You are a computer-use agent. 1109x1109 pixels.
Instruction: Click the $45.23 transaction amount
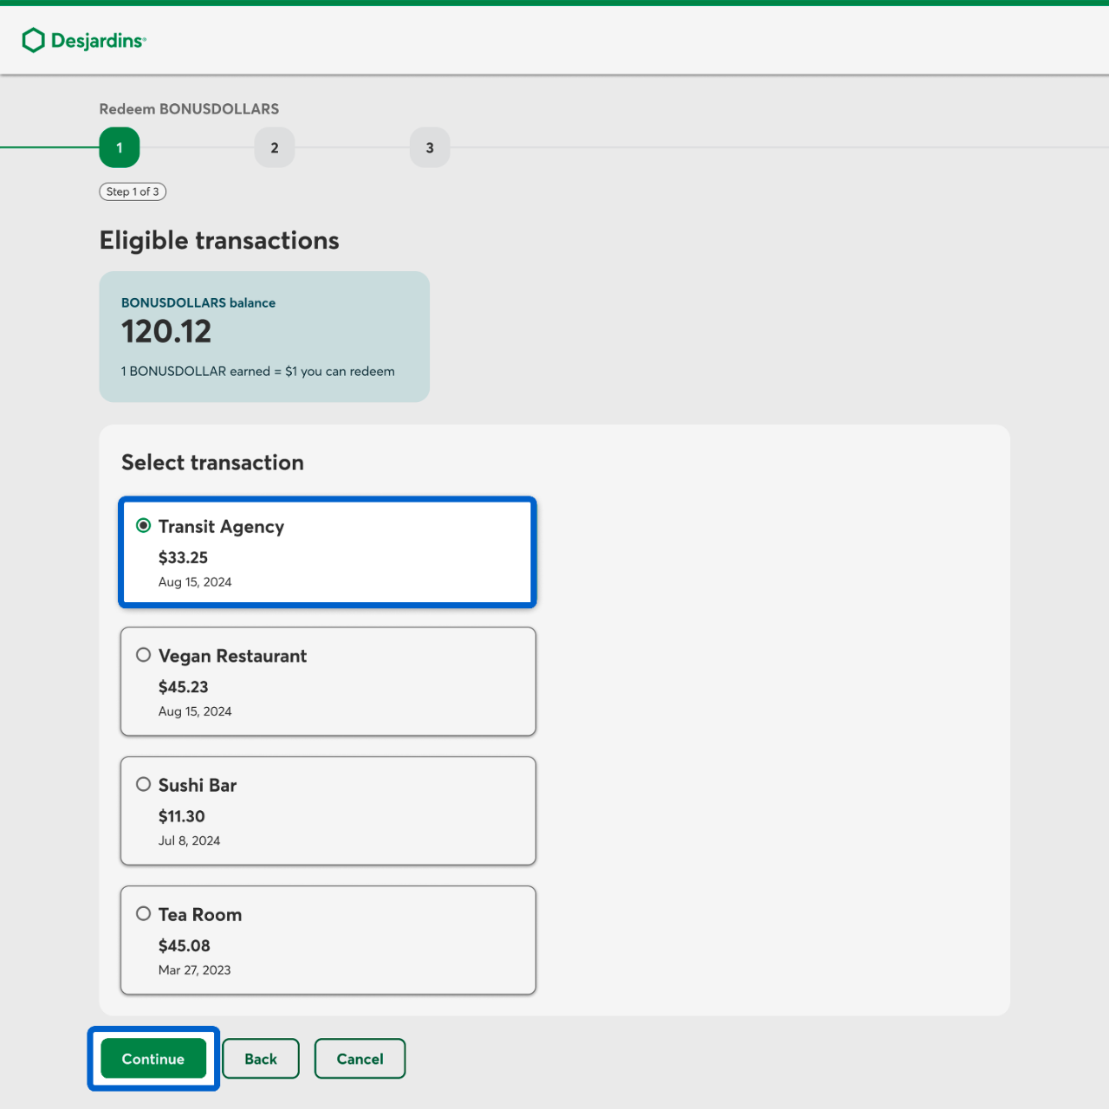pyautogui.click(x=184, y=687)
